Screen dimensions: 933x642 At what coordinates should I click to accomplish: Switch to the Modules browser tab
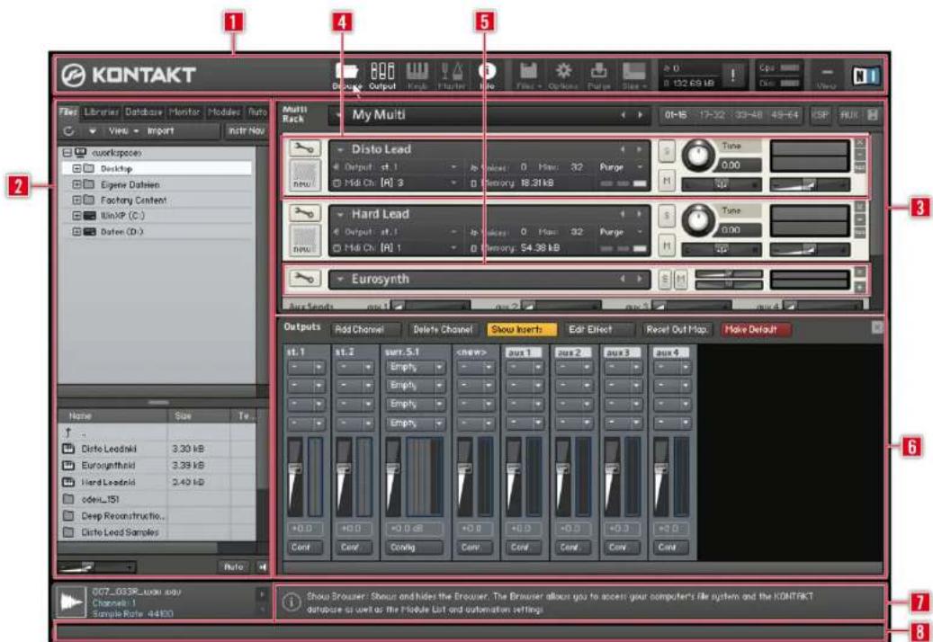click(x=224, y=111)
